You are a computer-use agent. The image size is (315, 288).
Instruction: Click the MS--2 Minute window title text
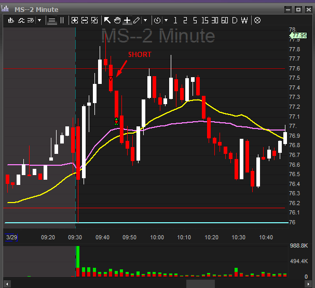click(x=36, y=9)
